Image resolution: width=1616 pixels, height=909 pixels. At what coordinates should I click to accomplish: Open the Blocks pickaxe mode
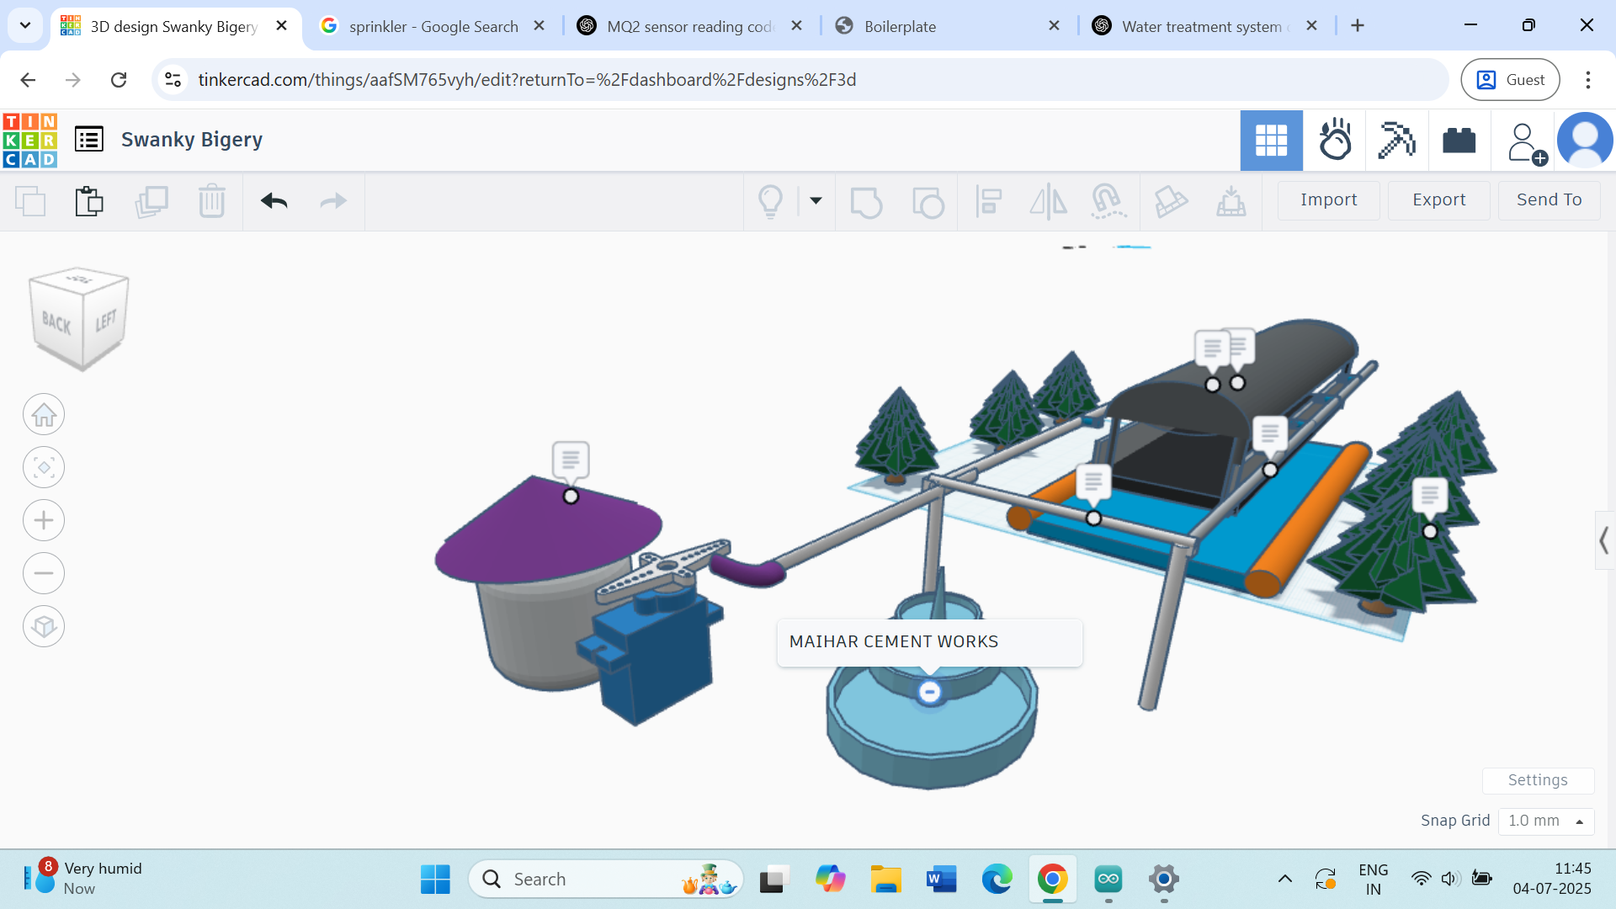1396,141
